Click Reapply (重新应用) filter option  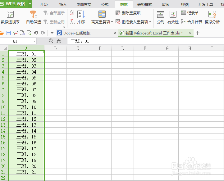(x=54, y=22)
